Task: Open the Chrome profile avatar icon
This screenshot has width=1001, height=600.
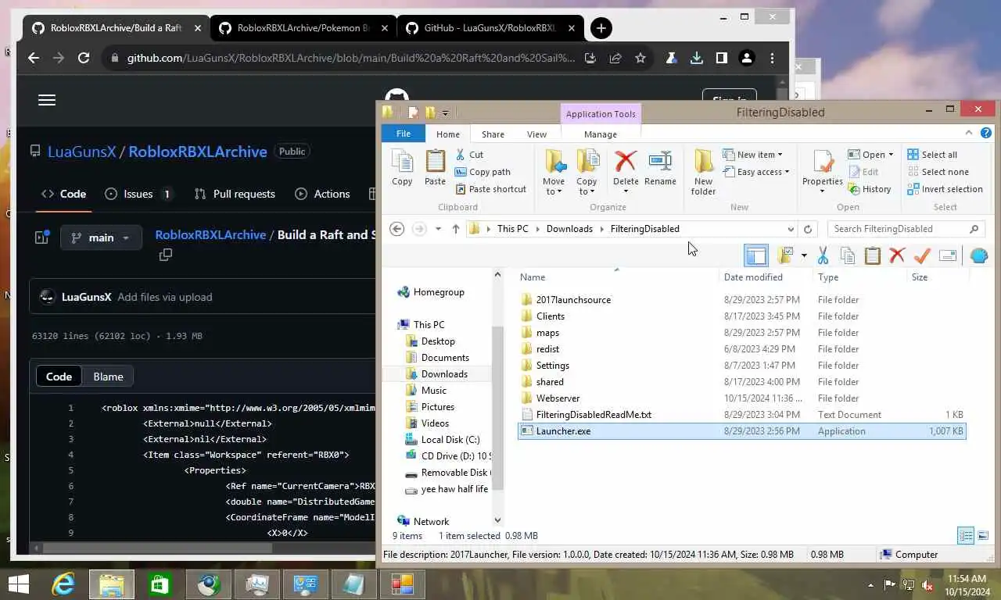Action: [x=747, y=58]
